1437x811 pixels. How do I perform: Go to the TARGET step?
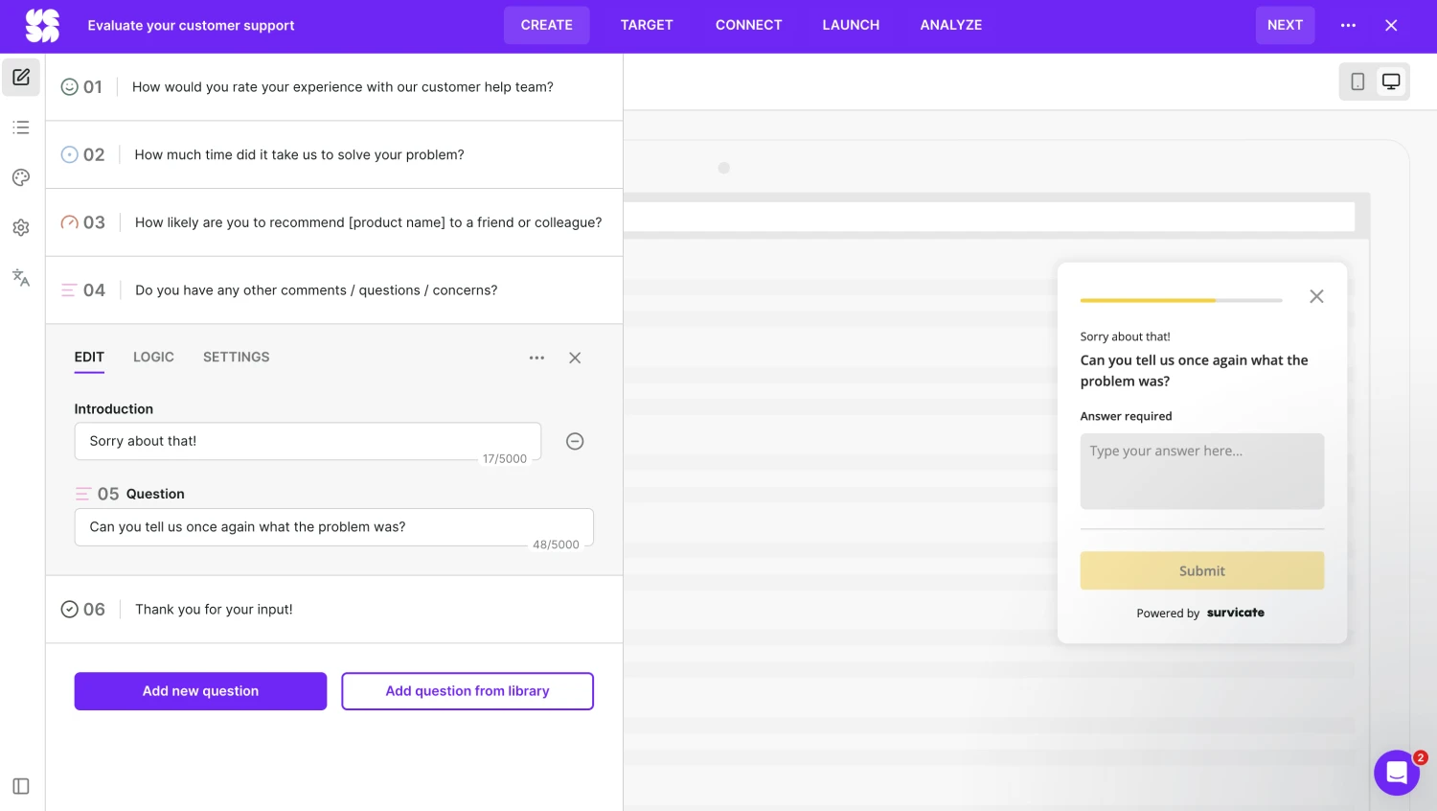[x=647, y=26]
